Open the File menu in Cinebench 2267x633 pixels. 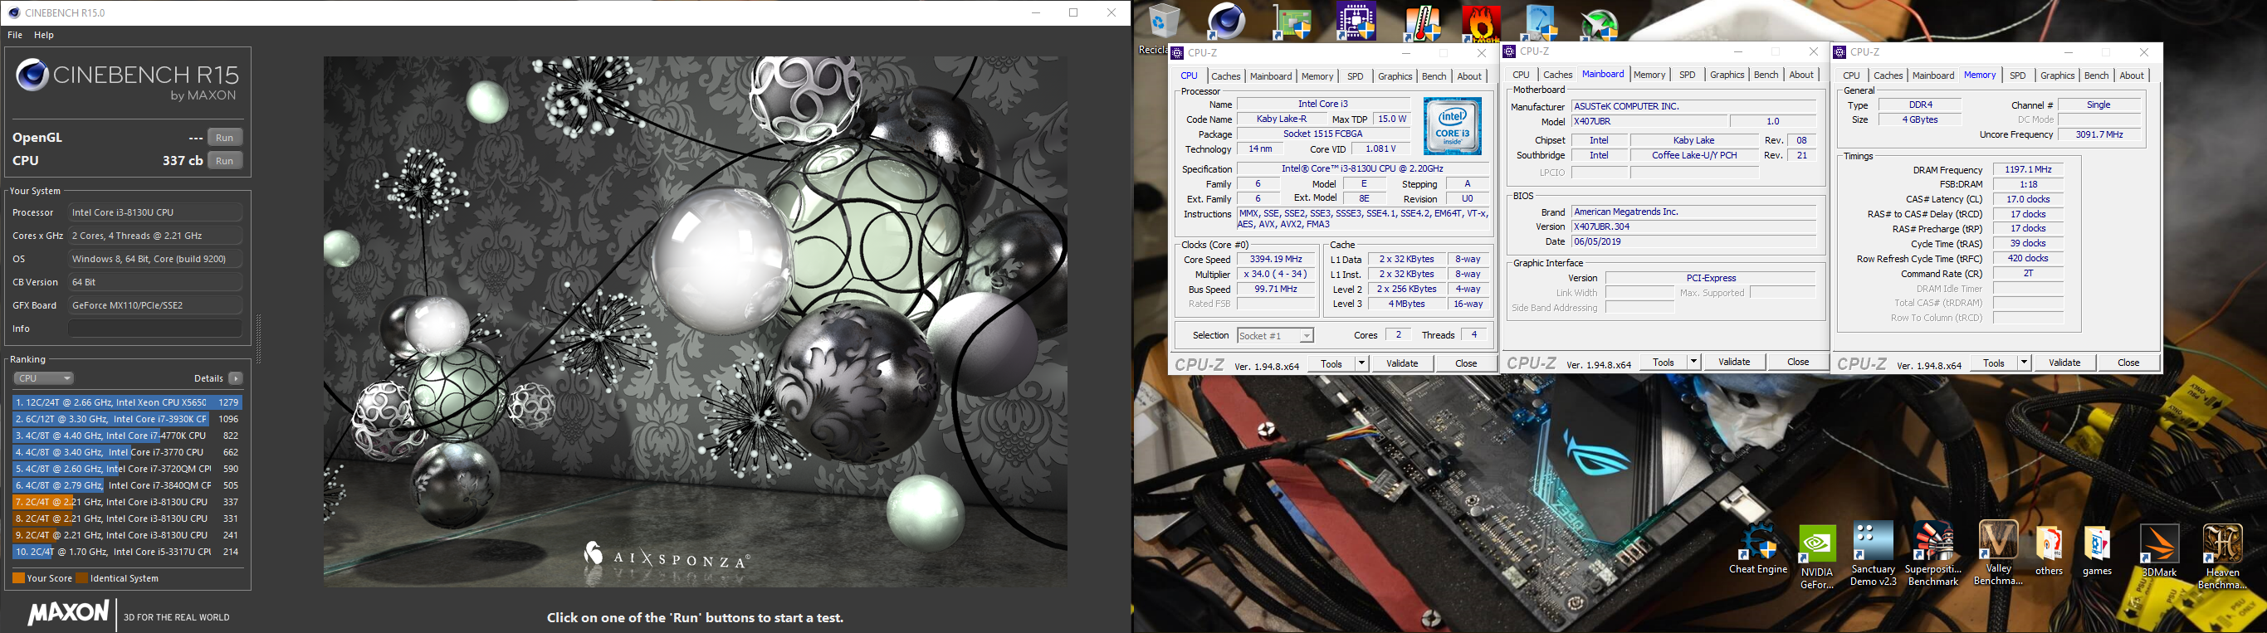click(15, 35)
